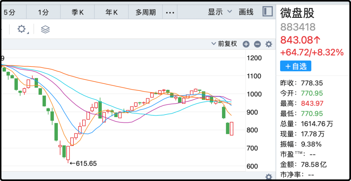Switch to the 5分 period tab
Screen dimensions: 351x181
(x=9, y=12)
